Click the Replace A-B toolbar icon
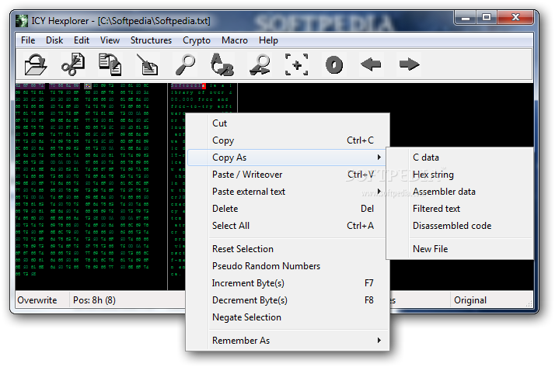The height and width of the screenshot is (367, 555). click(222, 64)
